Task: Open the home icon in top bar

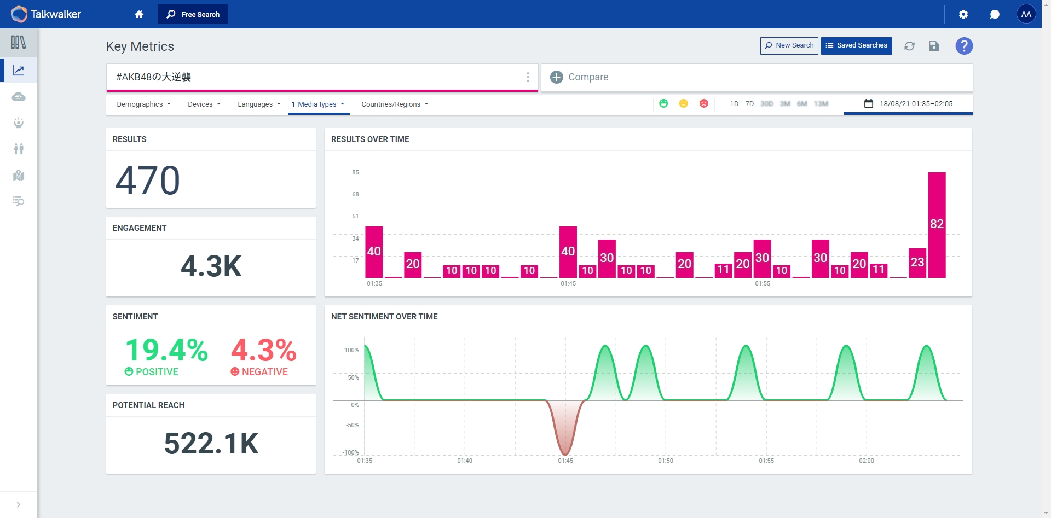Action: pyautogui.click(x=139, y=14)
